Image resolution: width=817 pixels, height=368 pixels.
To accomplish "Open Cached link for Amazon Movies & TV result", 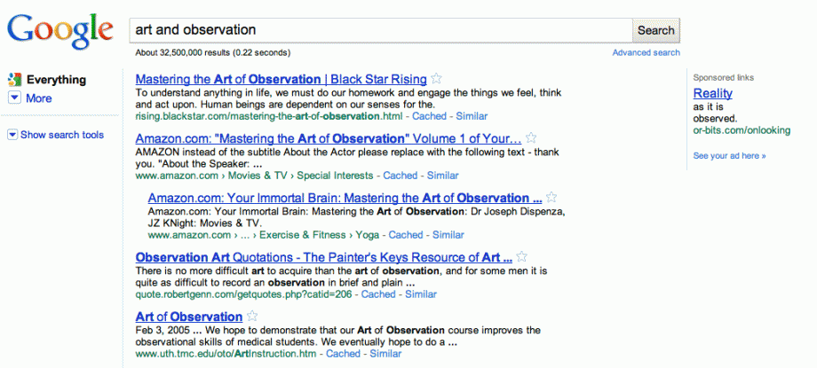I will tap(401, 176).
